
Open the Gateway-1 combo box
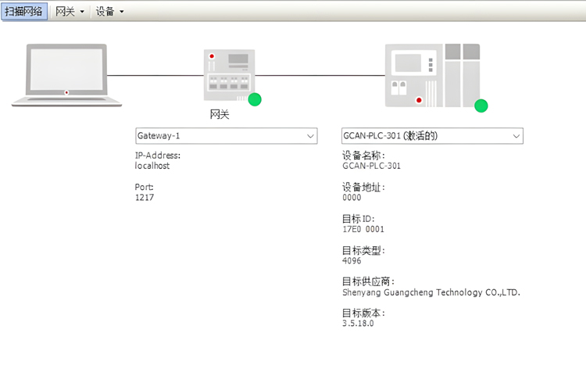[227, 136]
